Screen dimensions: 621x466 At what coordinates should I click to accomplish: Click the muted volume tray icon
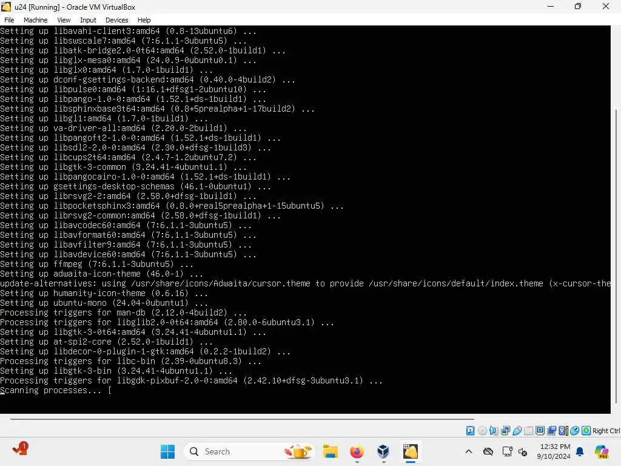coord(523,451)
